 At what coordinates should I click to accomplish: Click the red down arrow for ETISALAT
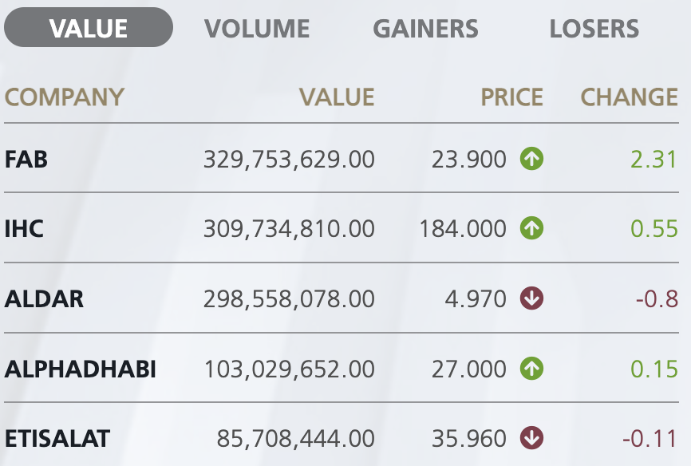[x=531, y=438]
